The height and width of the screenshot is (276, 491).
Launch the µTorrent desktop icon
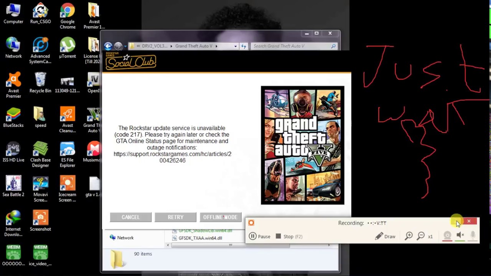click(68, 48)
